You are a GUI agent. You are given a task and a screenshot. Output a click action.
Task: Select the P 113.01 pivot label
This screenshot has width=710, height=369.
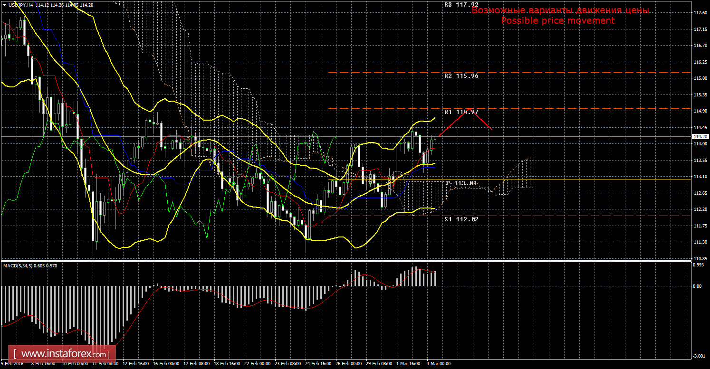tap(461, 183)
